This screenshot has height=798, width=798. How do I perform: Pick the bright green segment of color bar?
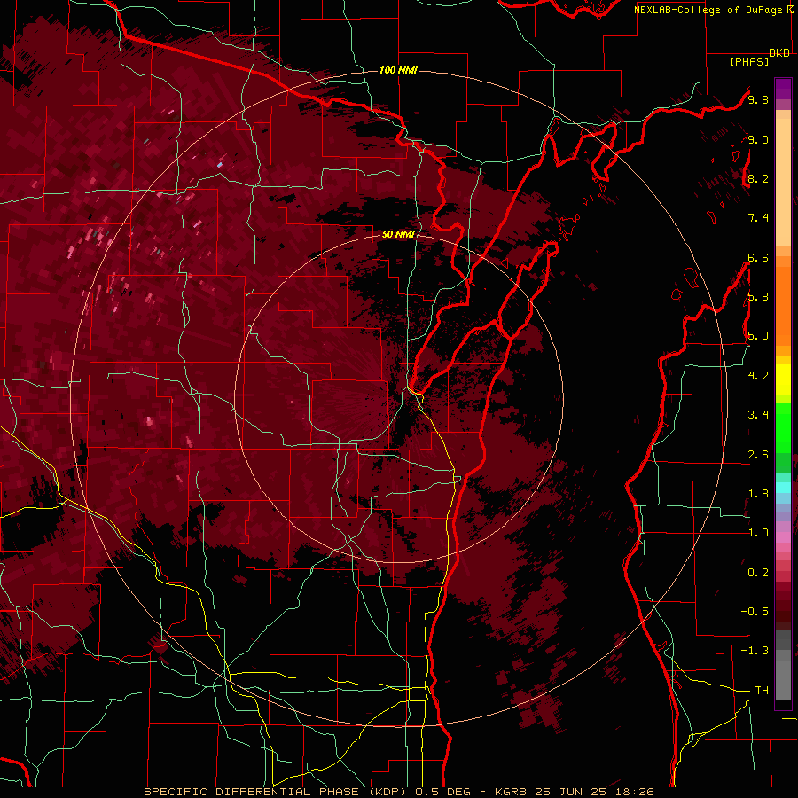(x=783, y=427)
